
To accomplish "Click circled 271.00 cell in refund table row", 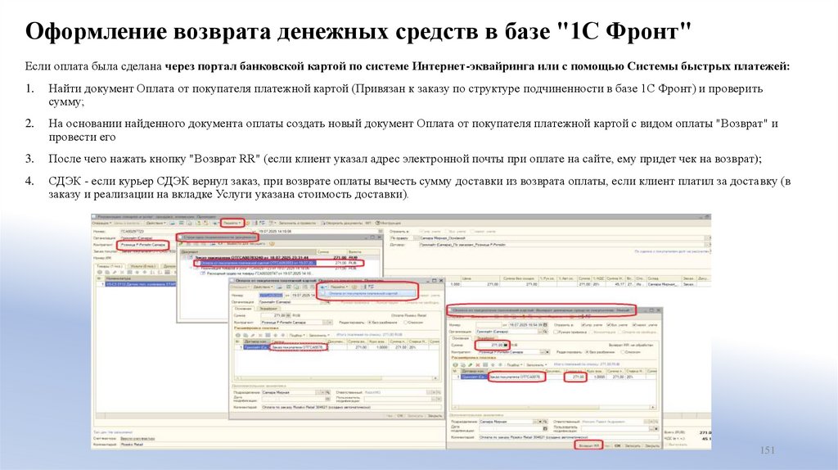I will coord(575,377).
